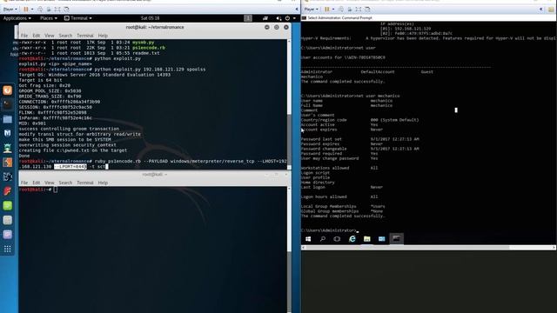Click the yellow note icon in right player toolbar
Image resolution: width=557 pixels, height=313 pixels.
coord(551,10)
